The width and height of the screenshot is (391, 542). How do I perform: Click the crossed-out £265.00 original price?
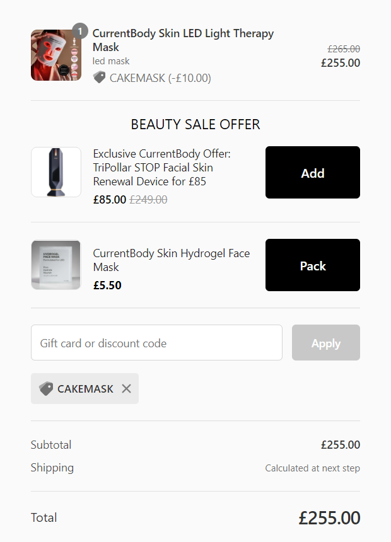click(x=344, y=49)
